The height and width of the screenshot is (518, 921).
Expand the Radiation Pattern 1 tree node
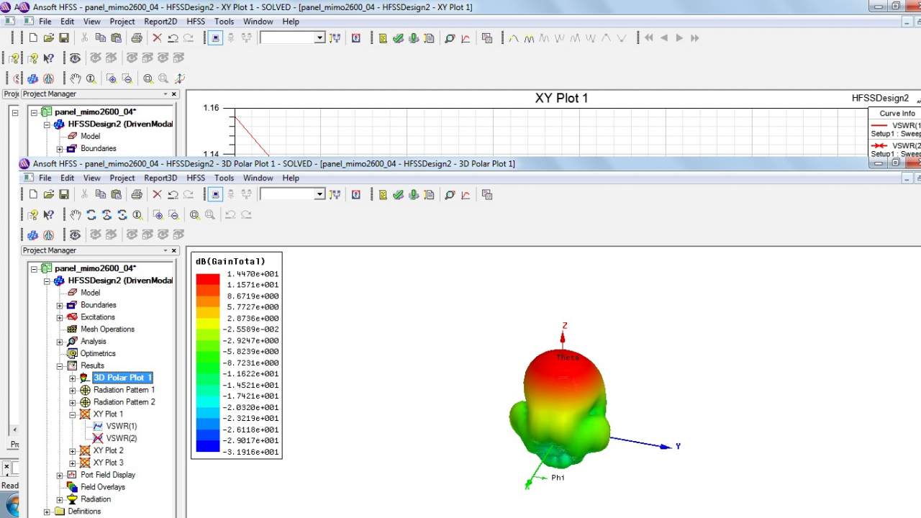(73, 390)
